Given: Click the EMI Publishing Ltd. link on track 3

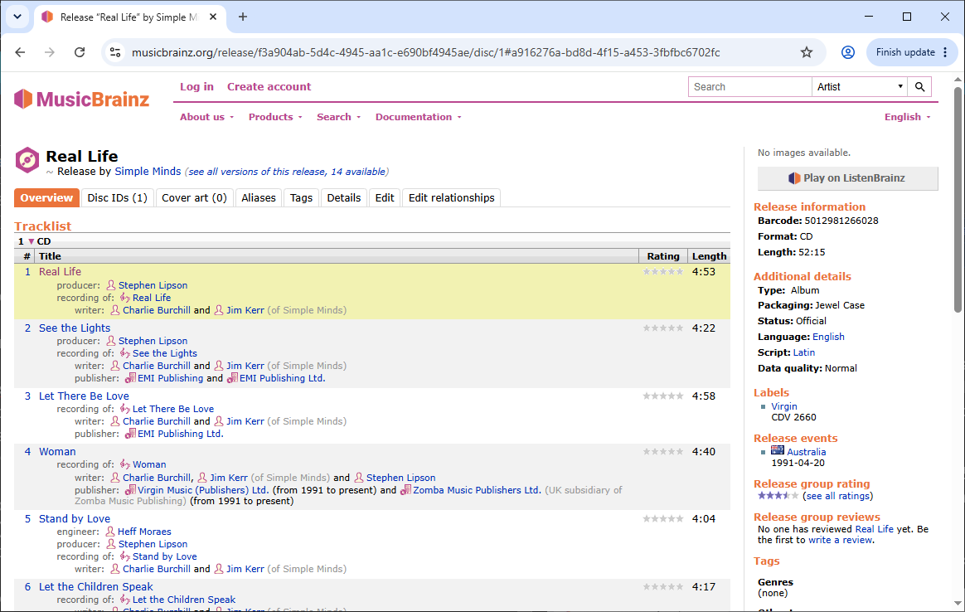Looking at the screenshot, I should click(x=181, y=434).
